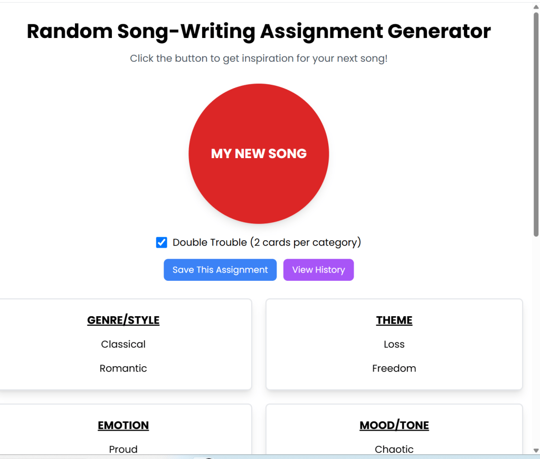The width and height of the screenshot is (540, 459).
Task: Toggle the Double Trouble checkbox
Action: 162,242
